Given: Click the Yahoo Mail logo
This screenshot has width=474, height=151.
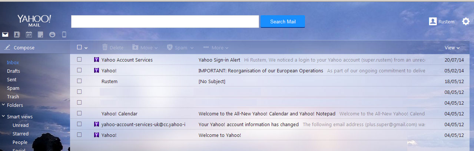Looking at the screenshot, I should [x=34, y=20].
